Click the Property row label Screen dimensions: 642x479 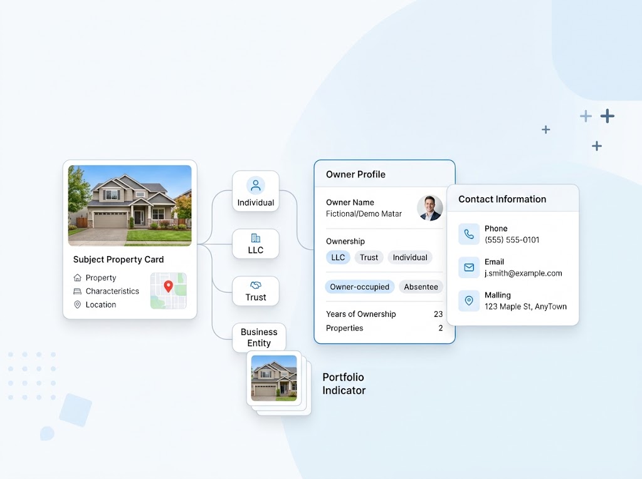tap(101, 278)
